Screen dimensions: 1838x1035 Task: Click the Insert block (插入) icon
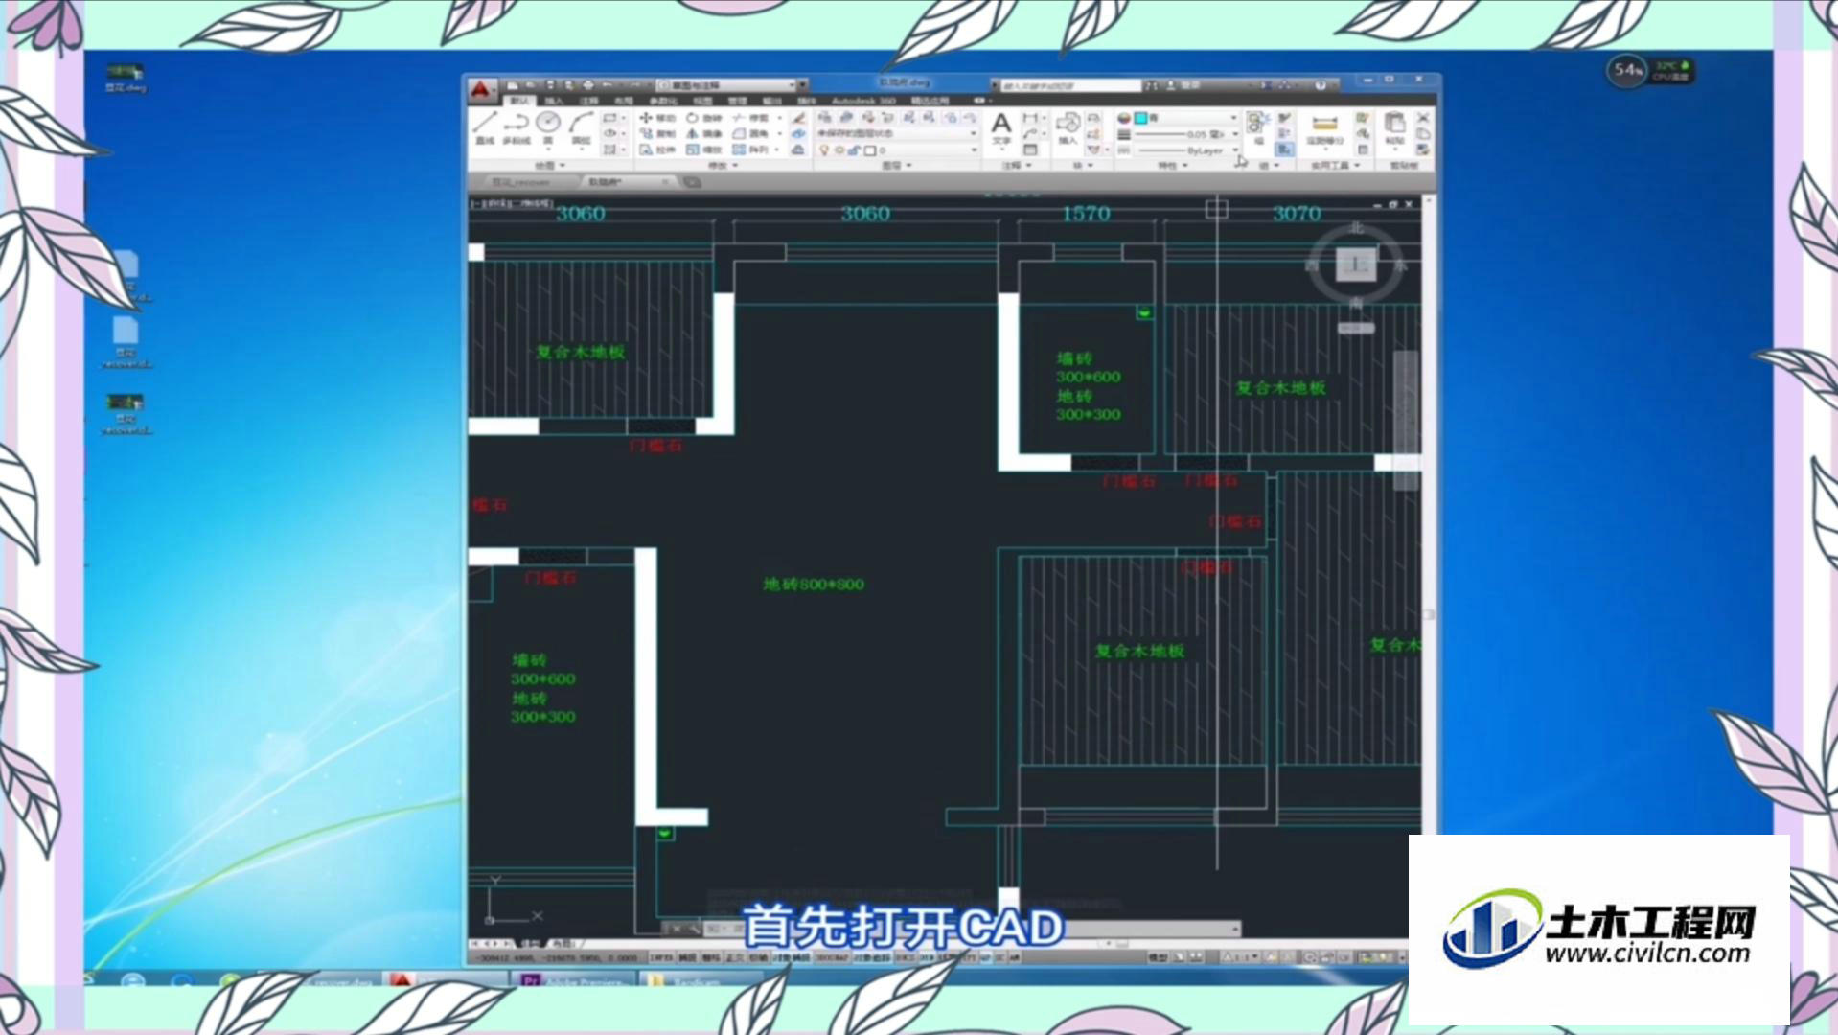[1068, 127]
